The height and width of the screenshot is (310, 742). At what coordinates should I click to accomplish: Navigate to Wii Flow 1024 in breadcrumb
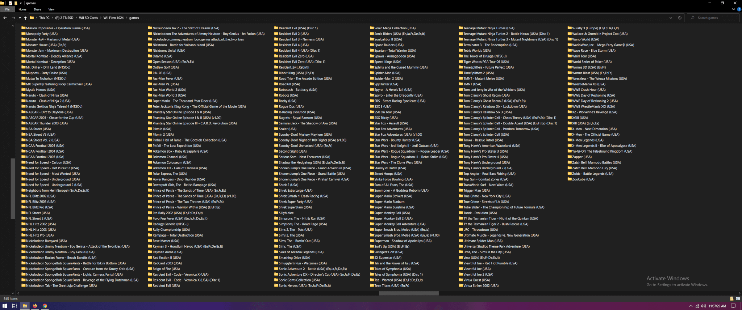(113, 18)
